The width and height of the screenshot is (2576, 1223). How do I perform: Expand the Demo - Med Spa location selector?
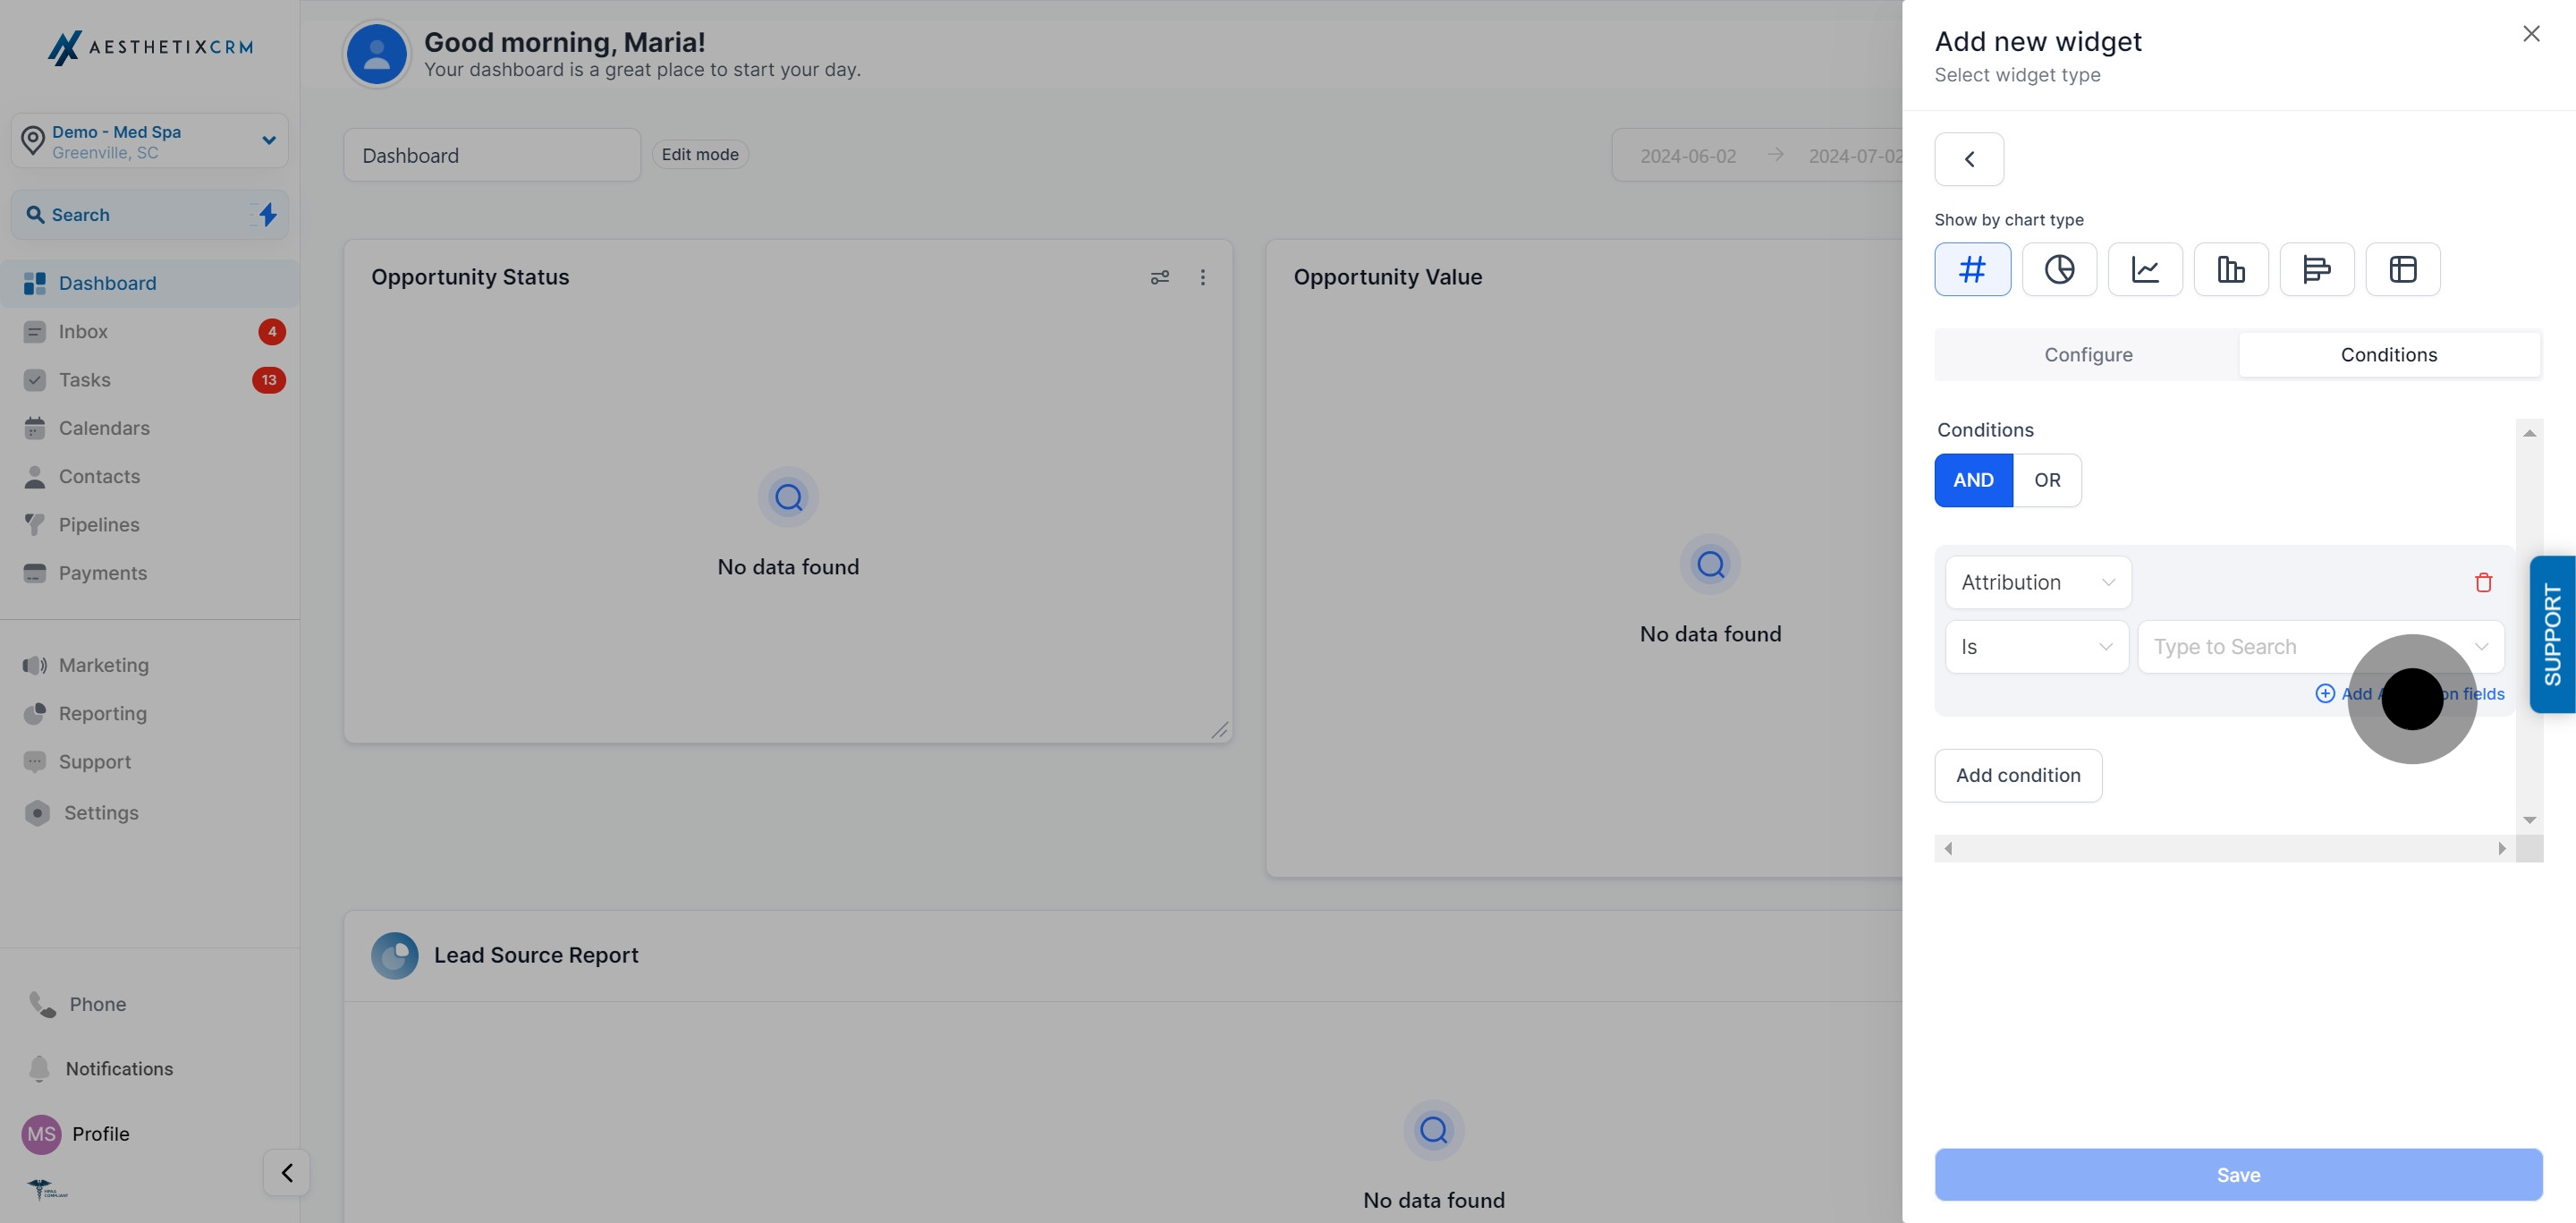pyautogui.click(x=267, y=140)
